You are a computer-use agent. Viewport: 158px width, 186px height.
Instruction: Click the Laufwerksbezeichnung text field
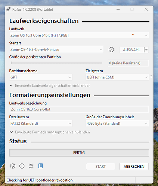click(79, 109)
